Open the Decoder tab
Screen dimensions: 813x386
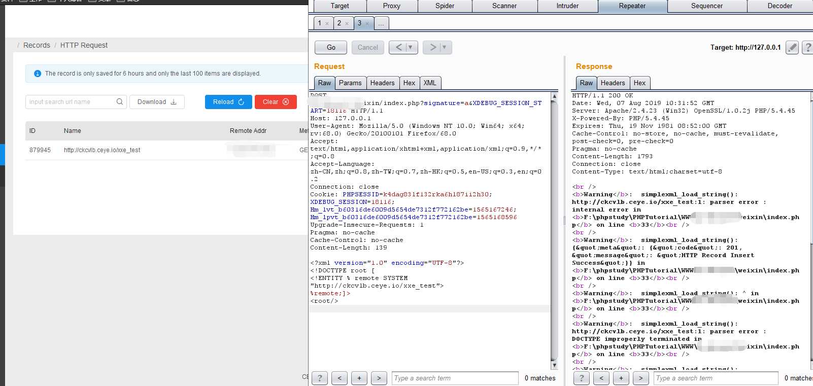(x=780, y=6)
